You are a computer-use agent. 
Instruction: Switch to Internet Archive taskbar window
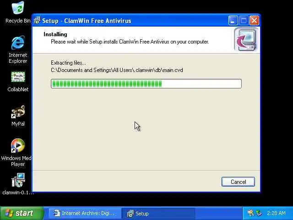(x=84, y=213)
